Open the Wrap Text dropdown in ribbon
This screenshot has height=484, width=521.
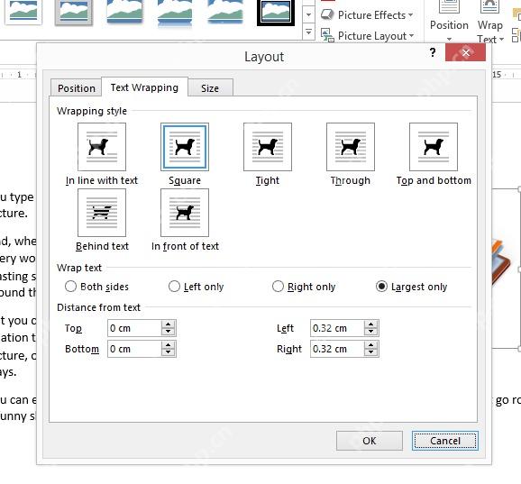[x=489, y=22]
